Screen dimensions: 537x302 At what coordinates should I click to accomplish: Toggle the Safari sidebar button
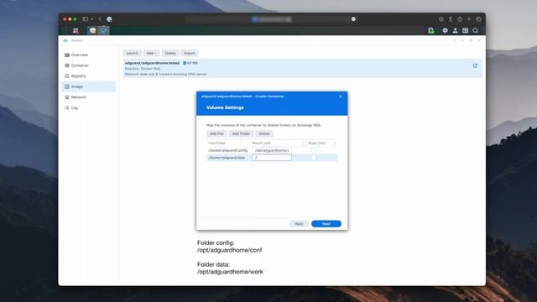coord(86,19)
